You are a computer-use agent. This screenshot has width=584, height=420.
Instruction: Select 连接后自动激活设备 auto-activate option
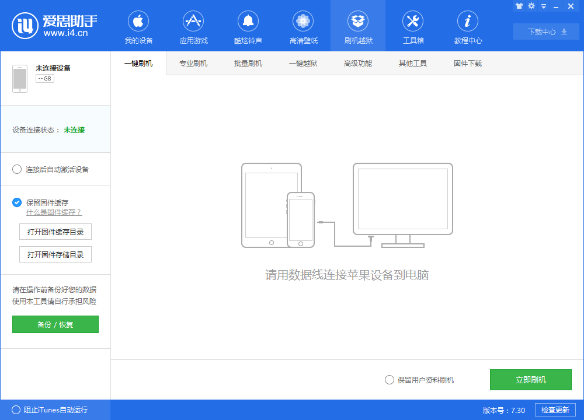[x=16, y=169]
